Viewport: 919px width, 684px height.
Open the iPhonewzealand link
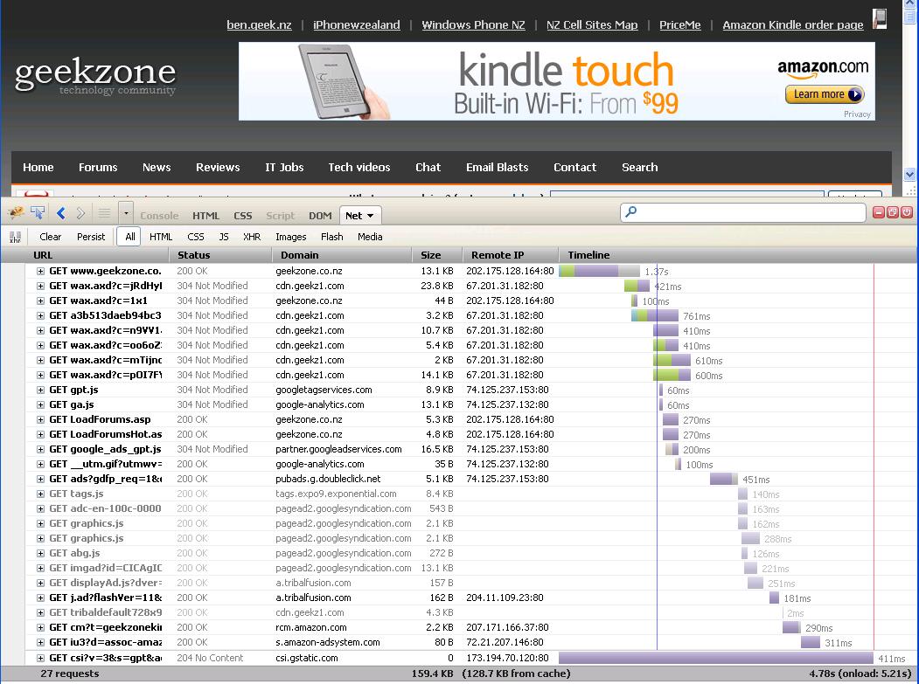coord(357,24)
